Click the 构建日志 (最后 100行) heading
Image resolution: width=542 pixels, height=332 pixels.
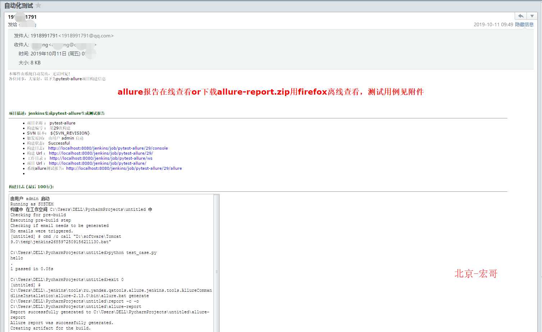(31, 187)
